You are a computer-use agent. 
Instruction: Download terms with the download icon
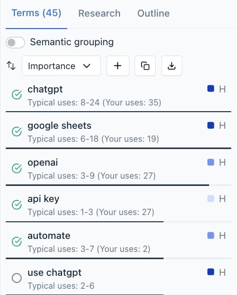click(172, 66)
